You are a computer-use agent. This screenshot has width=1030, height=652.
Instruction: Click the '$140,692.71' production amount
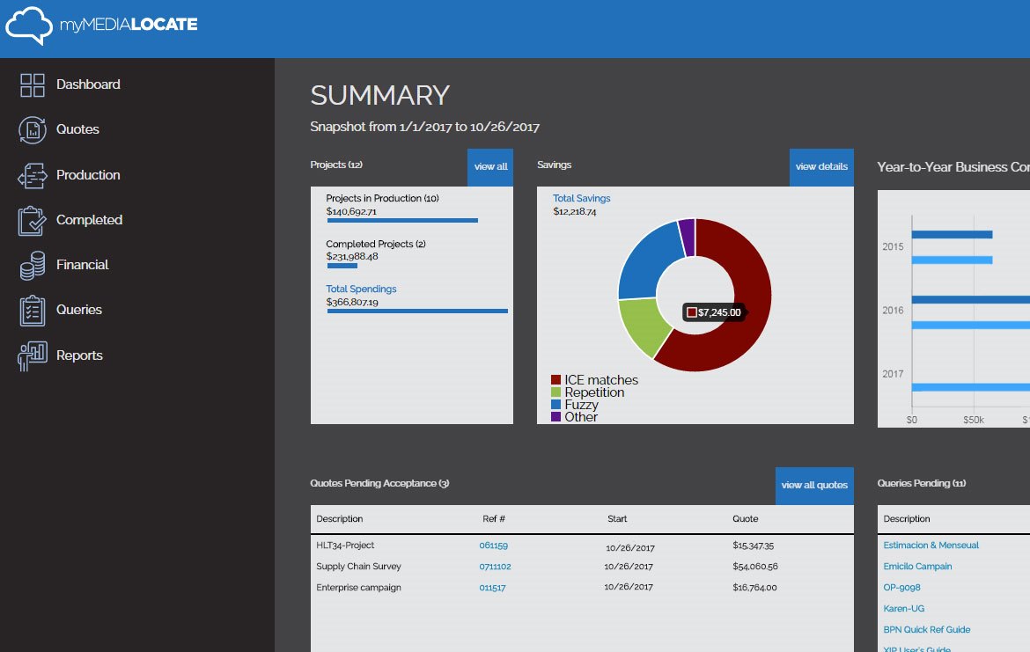351,211
